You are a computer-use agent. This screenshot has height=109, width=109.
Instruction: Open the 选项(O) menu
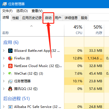22,11
